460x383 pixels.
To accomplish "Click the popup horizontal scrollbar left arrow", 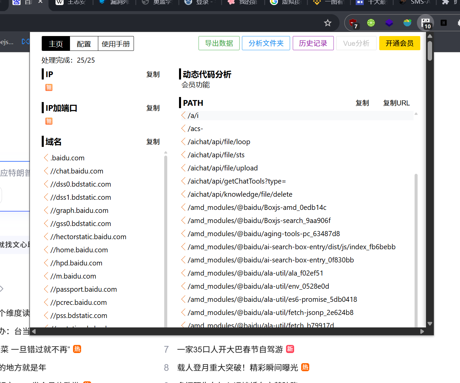I will click(x=34, y=331).
